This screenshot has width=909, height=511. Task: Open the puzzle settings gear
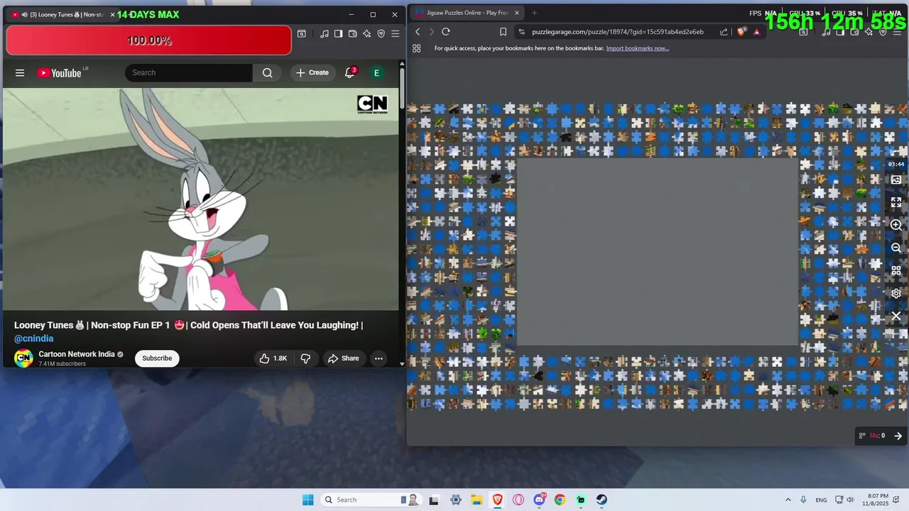pos(896,293)
